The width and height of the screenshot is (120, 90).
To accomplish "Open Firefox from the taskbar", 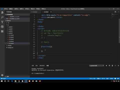I will (40, 81).
